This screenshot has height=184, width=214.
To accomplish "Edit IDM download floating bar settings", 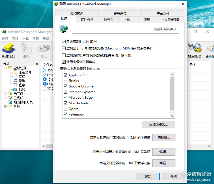I will tap(164, 163).
